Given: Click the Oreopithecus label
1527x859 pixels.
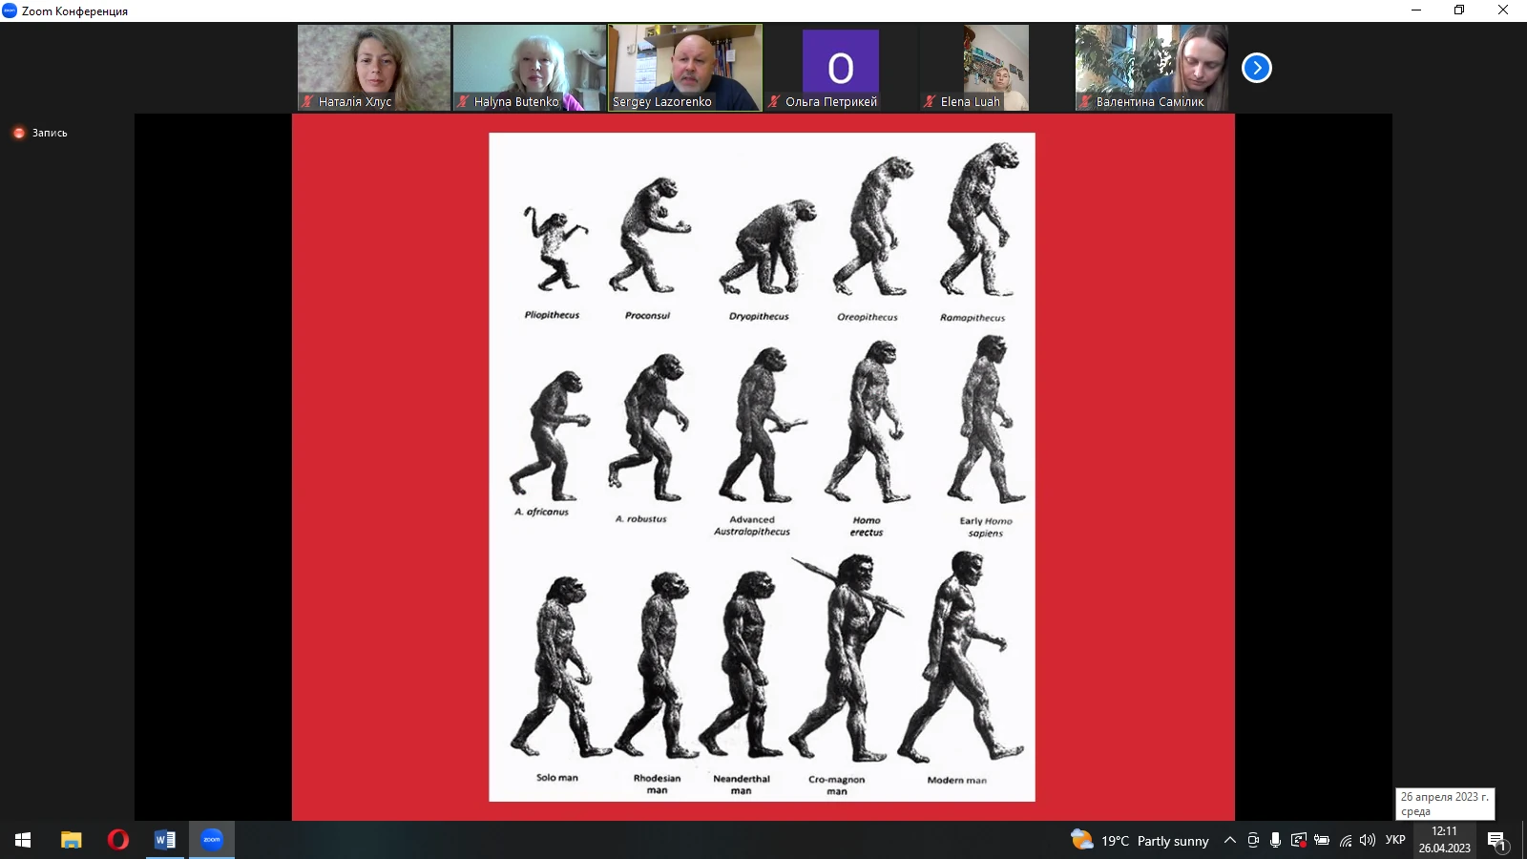Looking at the screenshot, I should tap(868, 317).
